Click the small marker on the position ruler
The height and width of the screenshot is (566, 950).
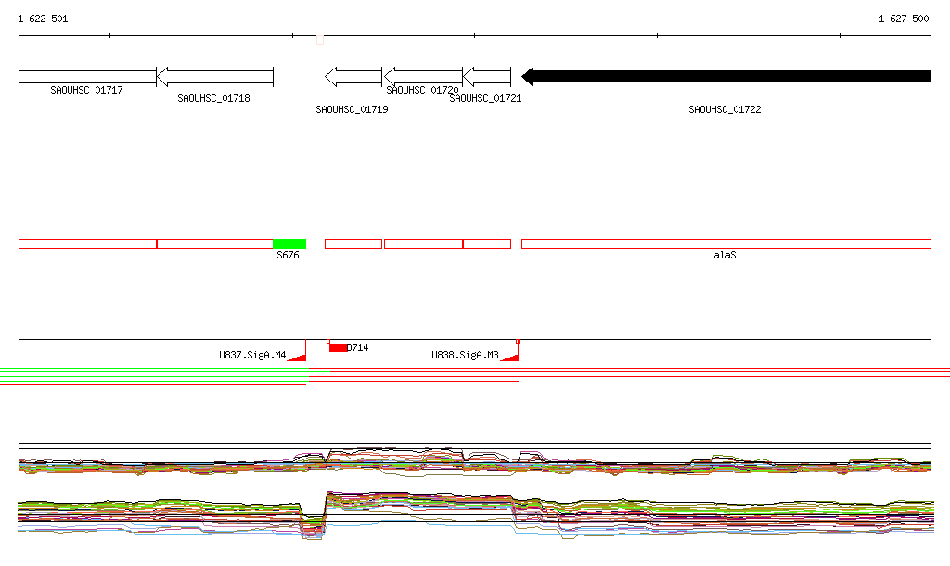click(x=320, y=41)
